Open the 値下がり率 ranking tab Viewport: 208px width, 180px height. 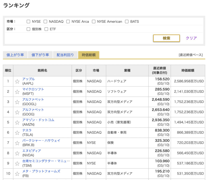40,55
